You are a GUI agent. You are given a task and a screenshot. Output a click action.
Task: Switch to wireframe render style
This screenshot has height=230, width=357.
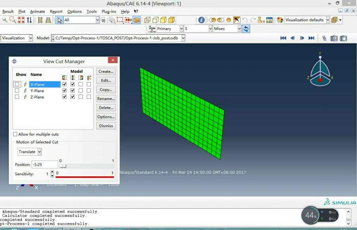coord(147,20)
